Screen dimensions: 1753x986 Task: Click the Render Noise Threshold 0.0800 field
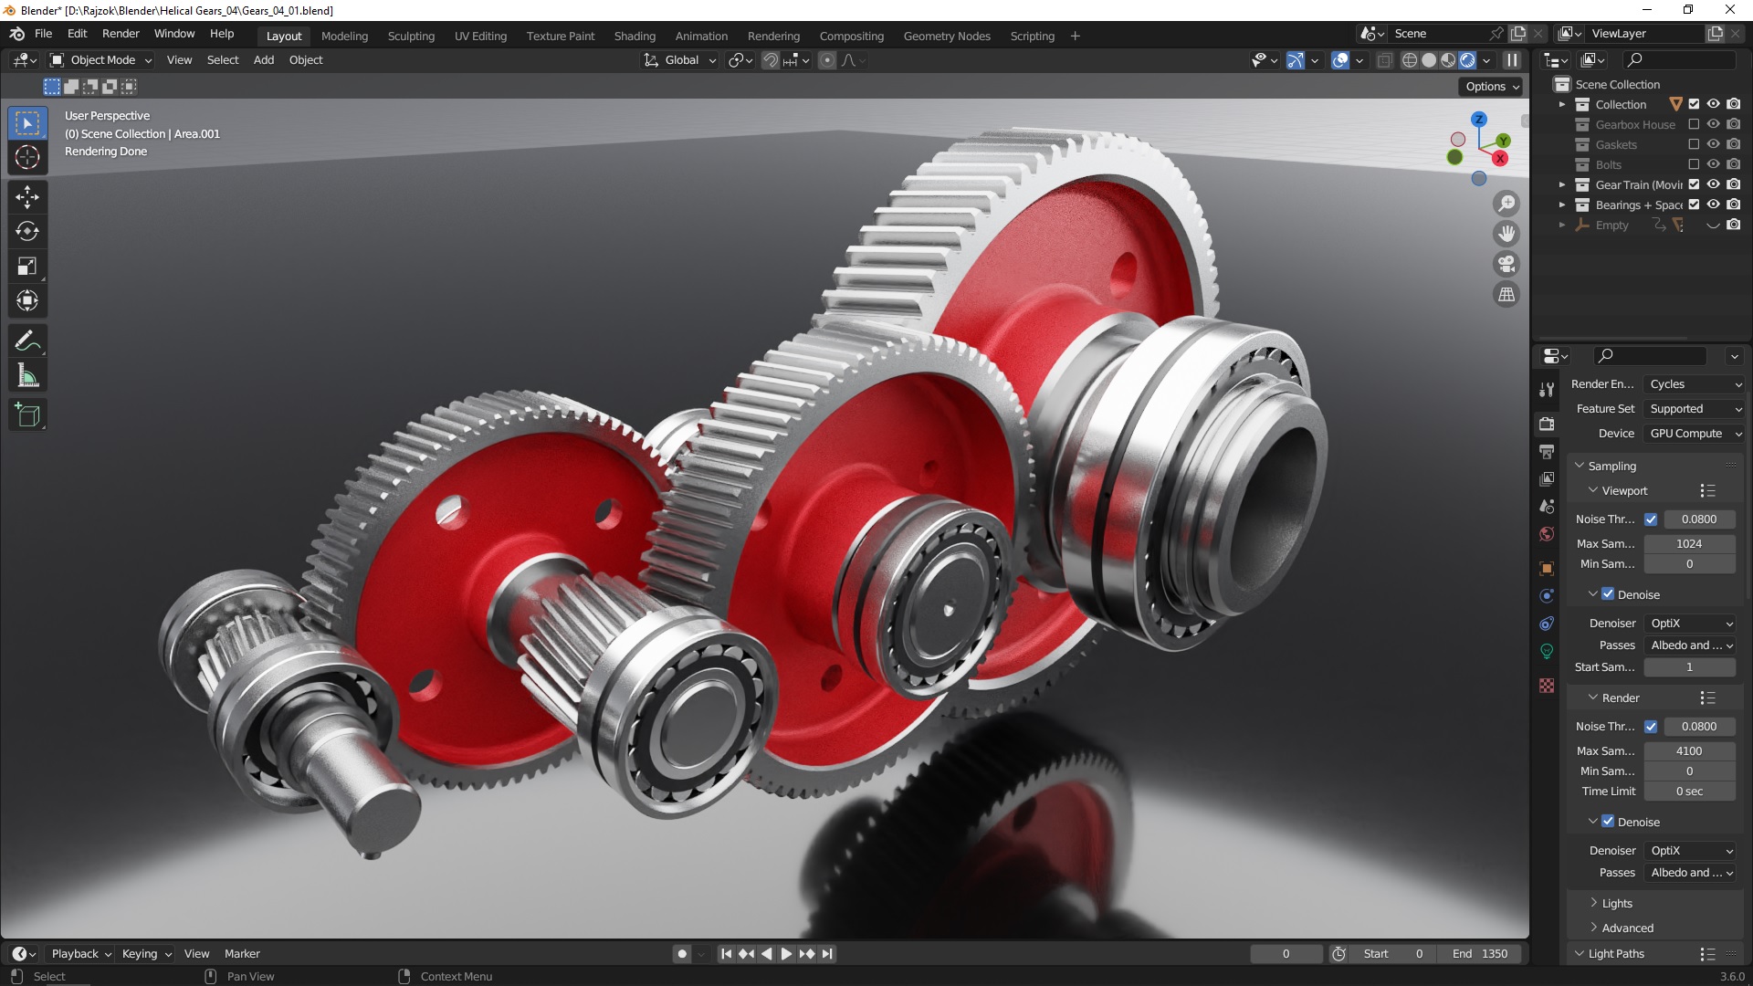click(x=1698, y=727)
